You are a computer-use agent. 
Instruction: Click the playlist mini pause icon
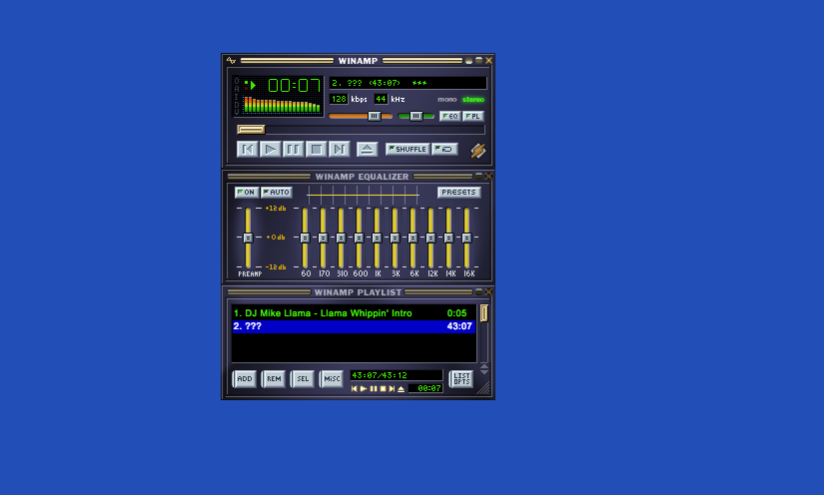point(374,389)
